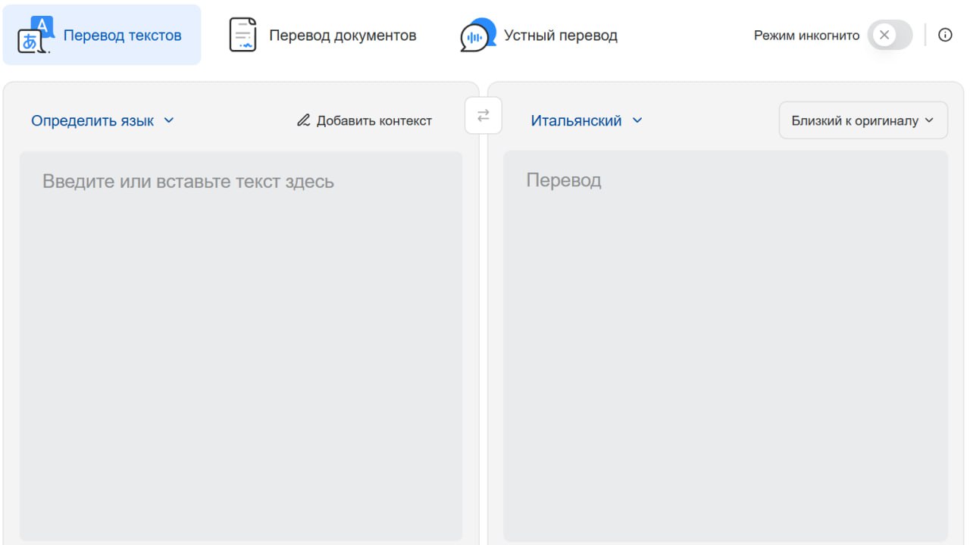Image resolution: width=970 pixels, height=545 pixels.
Task: Click the arrow inside Близкий к оригиналу box
Action: [x=930, y=120]
